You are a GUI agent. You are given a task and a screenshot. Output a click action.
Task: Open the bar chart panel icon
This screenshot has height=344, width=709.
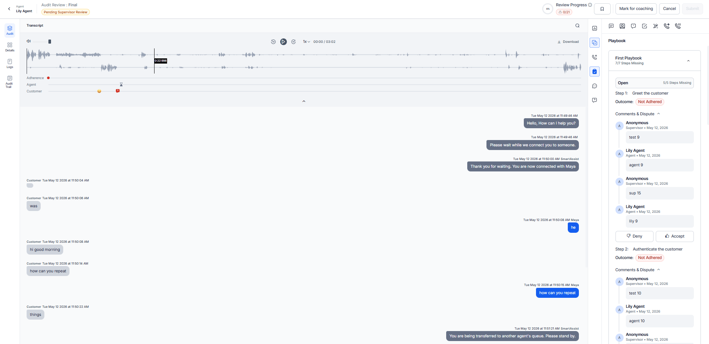594,28
